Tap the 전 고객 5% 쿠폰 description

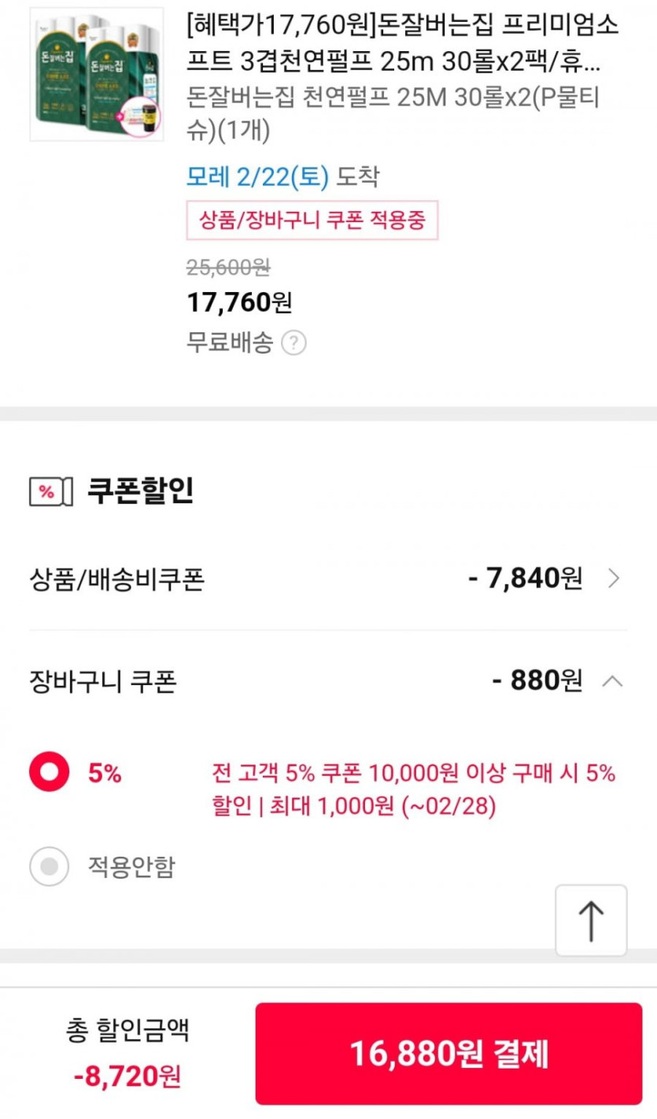point(413,790)
